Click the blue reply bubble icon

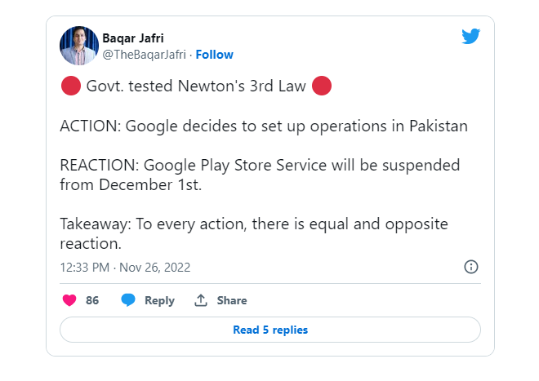click(x=128, y=300)
